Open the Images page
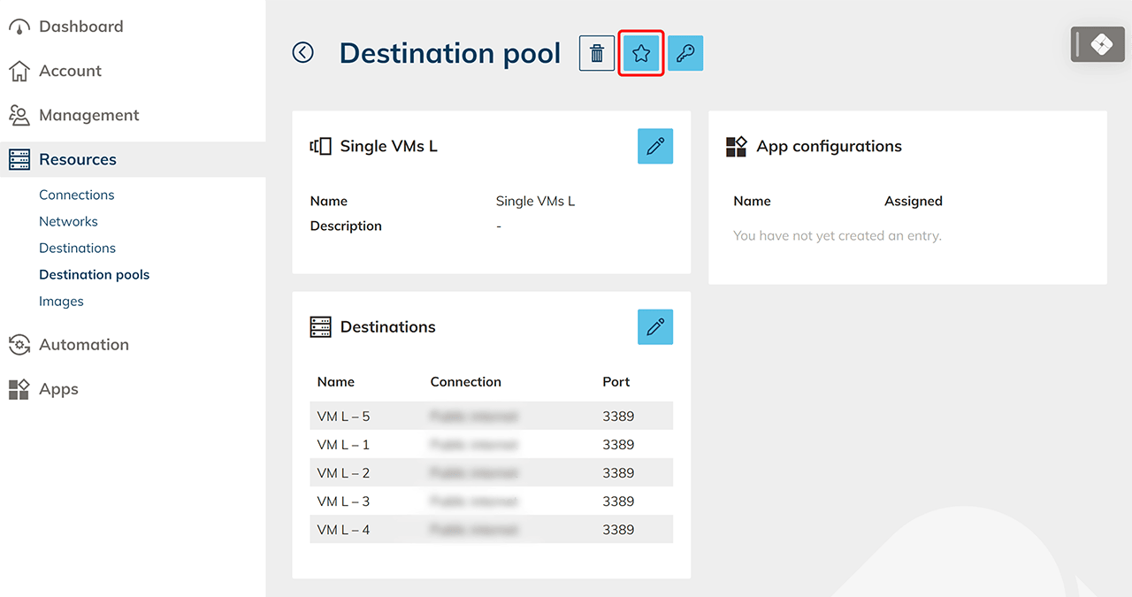Screen dimensions: 1132x597 coord(61,301)
